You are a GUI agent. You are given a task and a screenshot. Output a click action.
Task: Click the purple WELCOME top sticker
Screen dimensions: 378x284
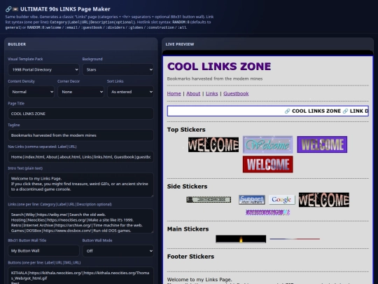322,144
